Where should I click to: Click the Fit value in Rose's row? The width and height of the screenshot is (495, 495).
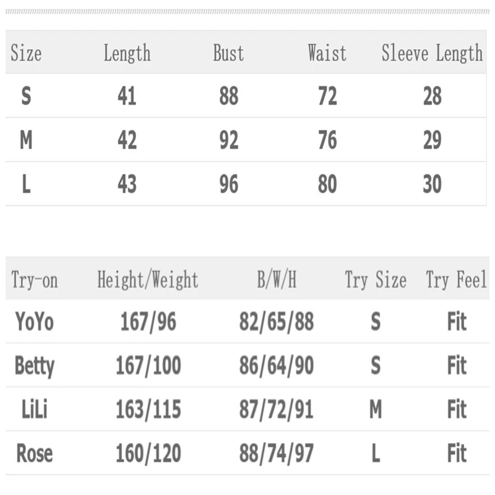click(x=456, y=454)
